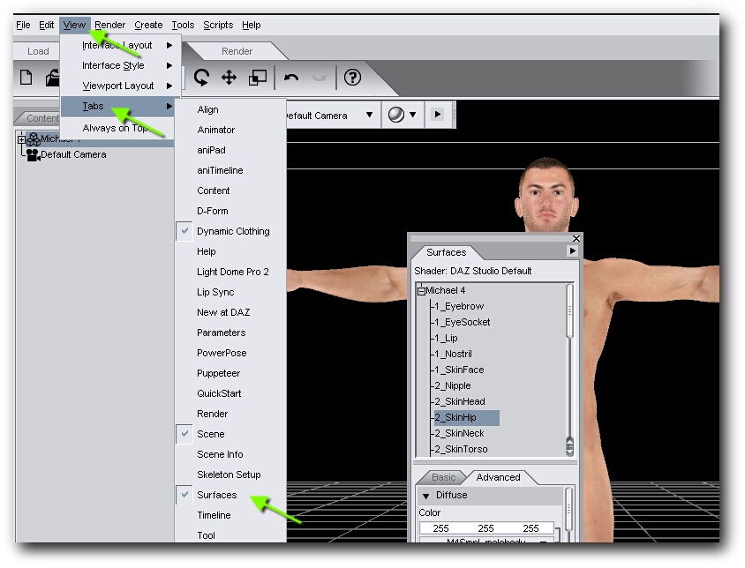745x568 pixels.
Task: Select the Rotate tool icon
Action: tap(201, 77)
